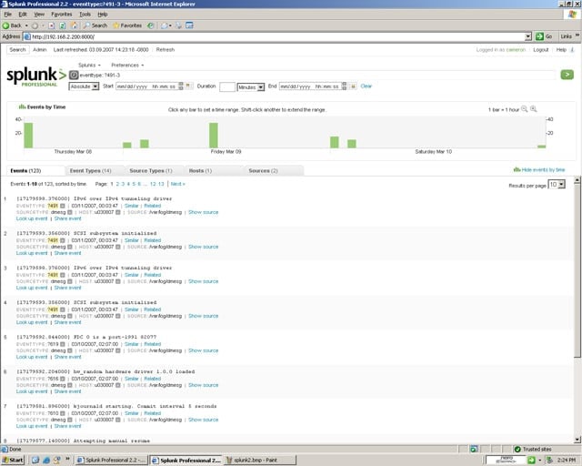Click the icon left of the search field

tap(74, 75)
